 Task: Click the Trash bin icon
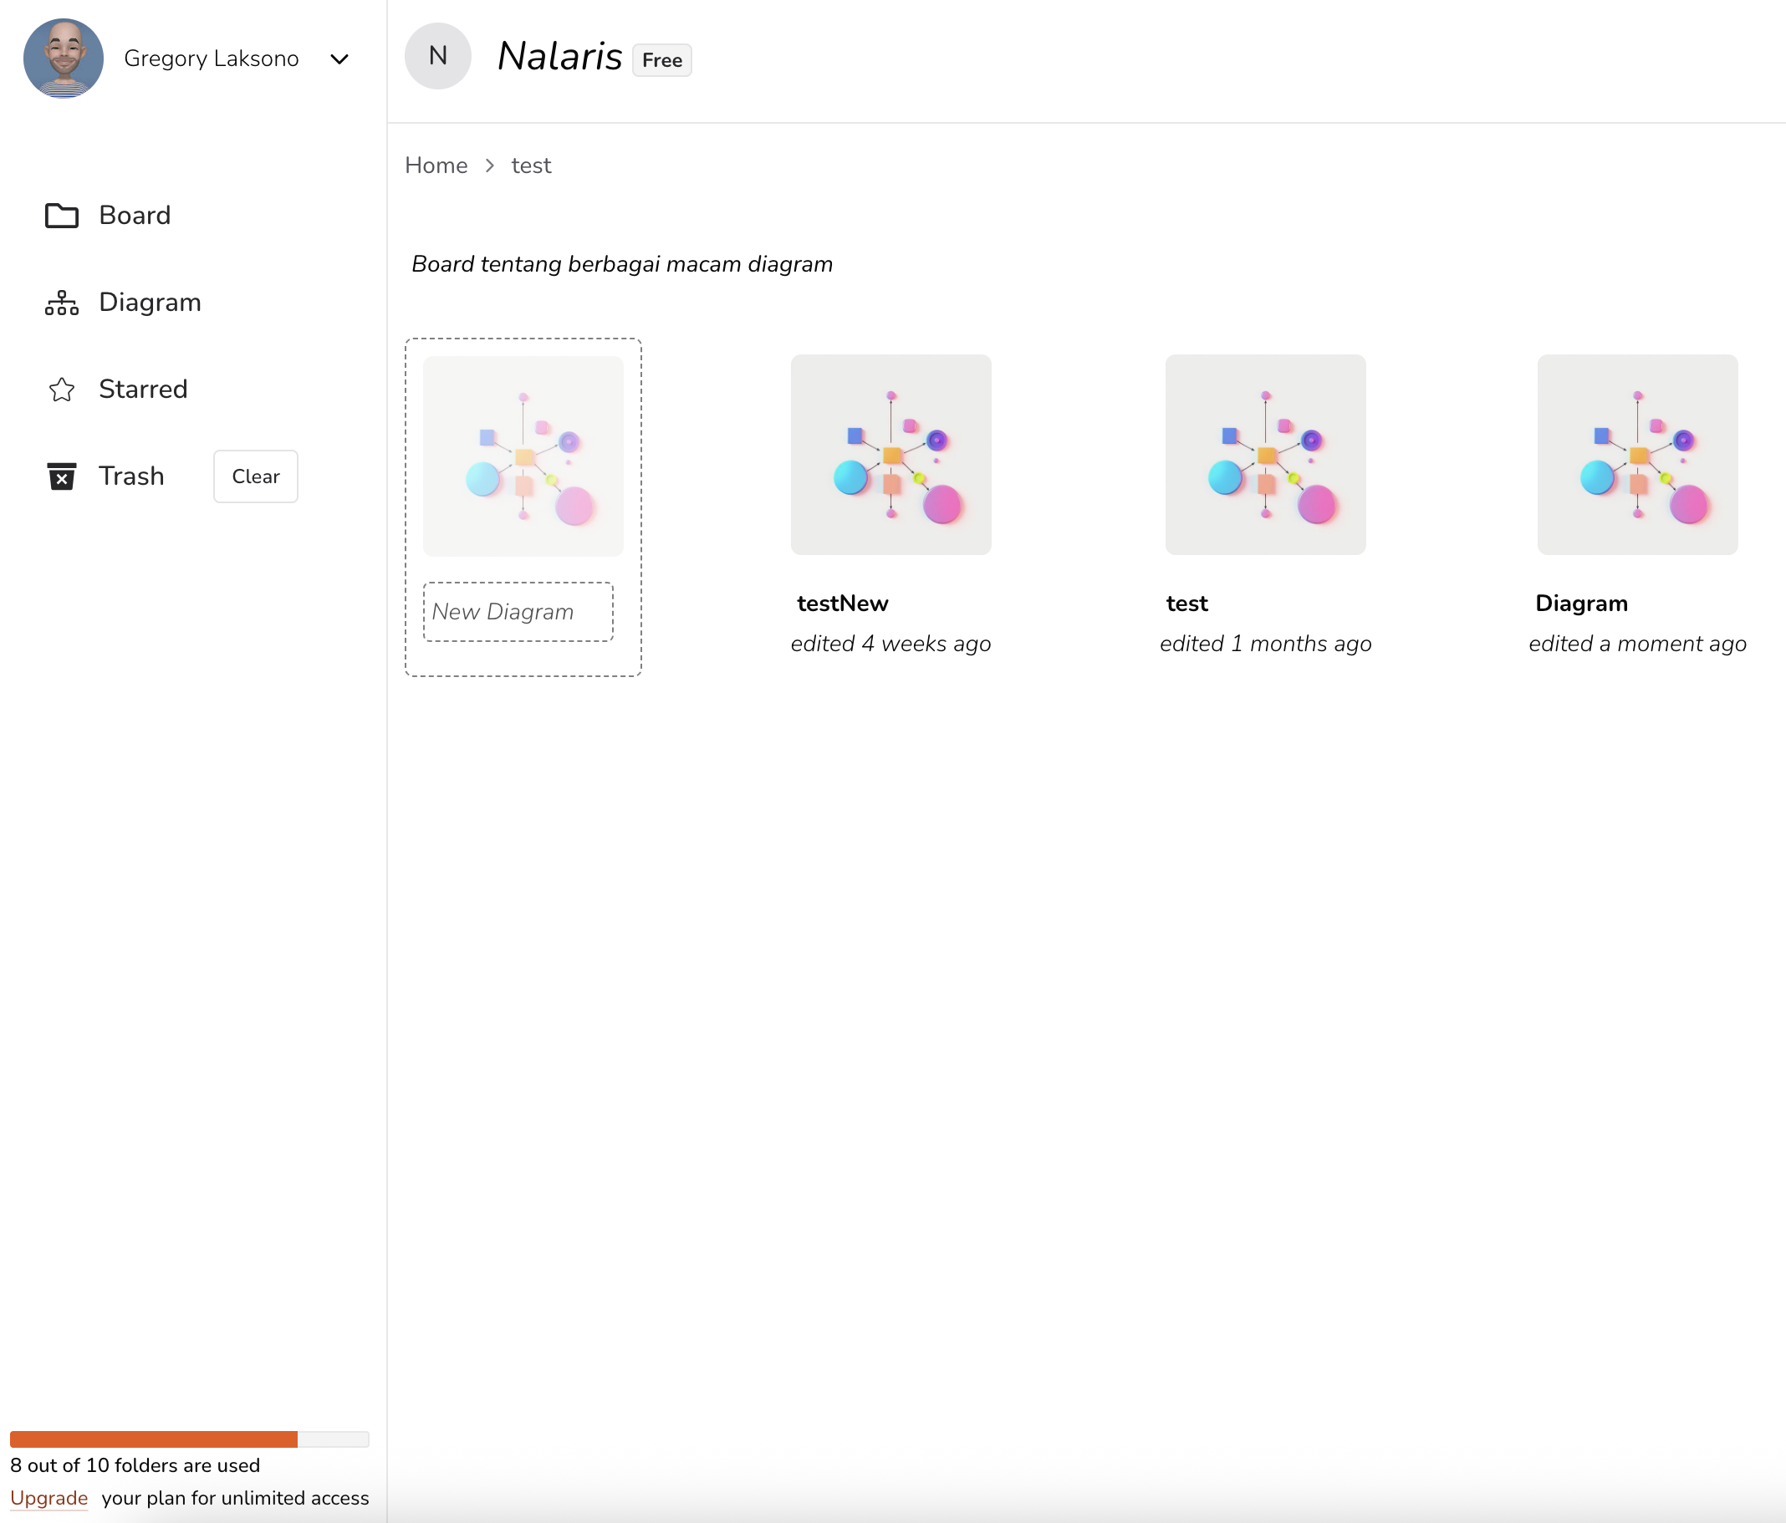(x=61, y=476)
